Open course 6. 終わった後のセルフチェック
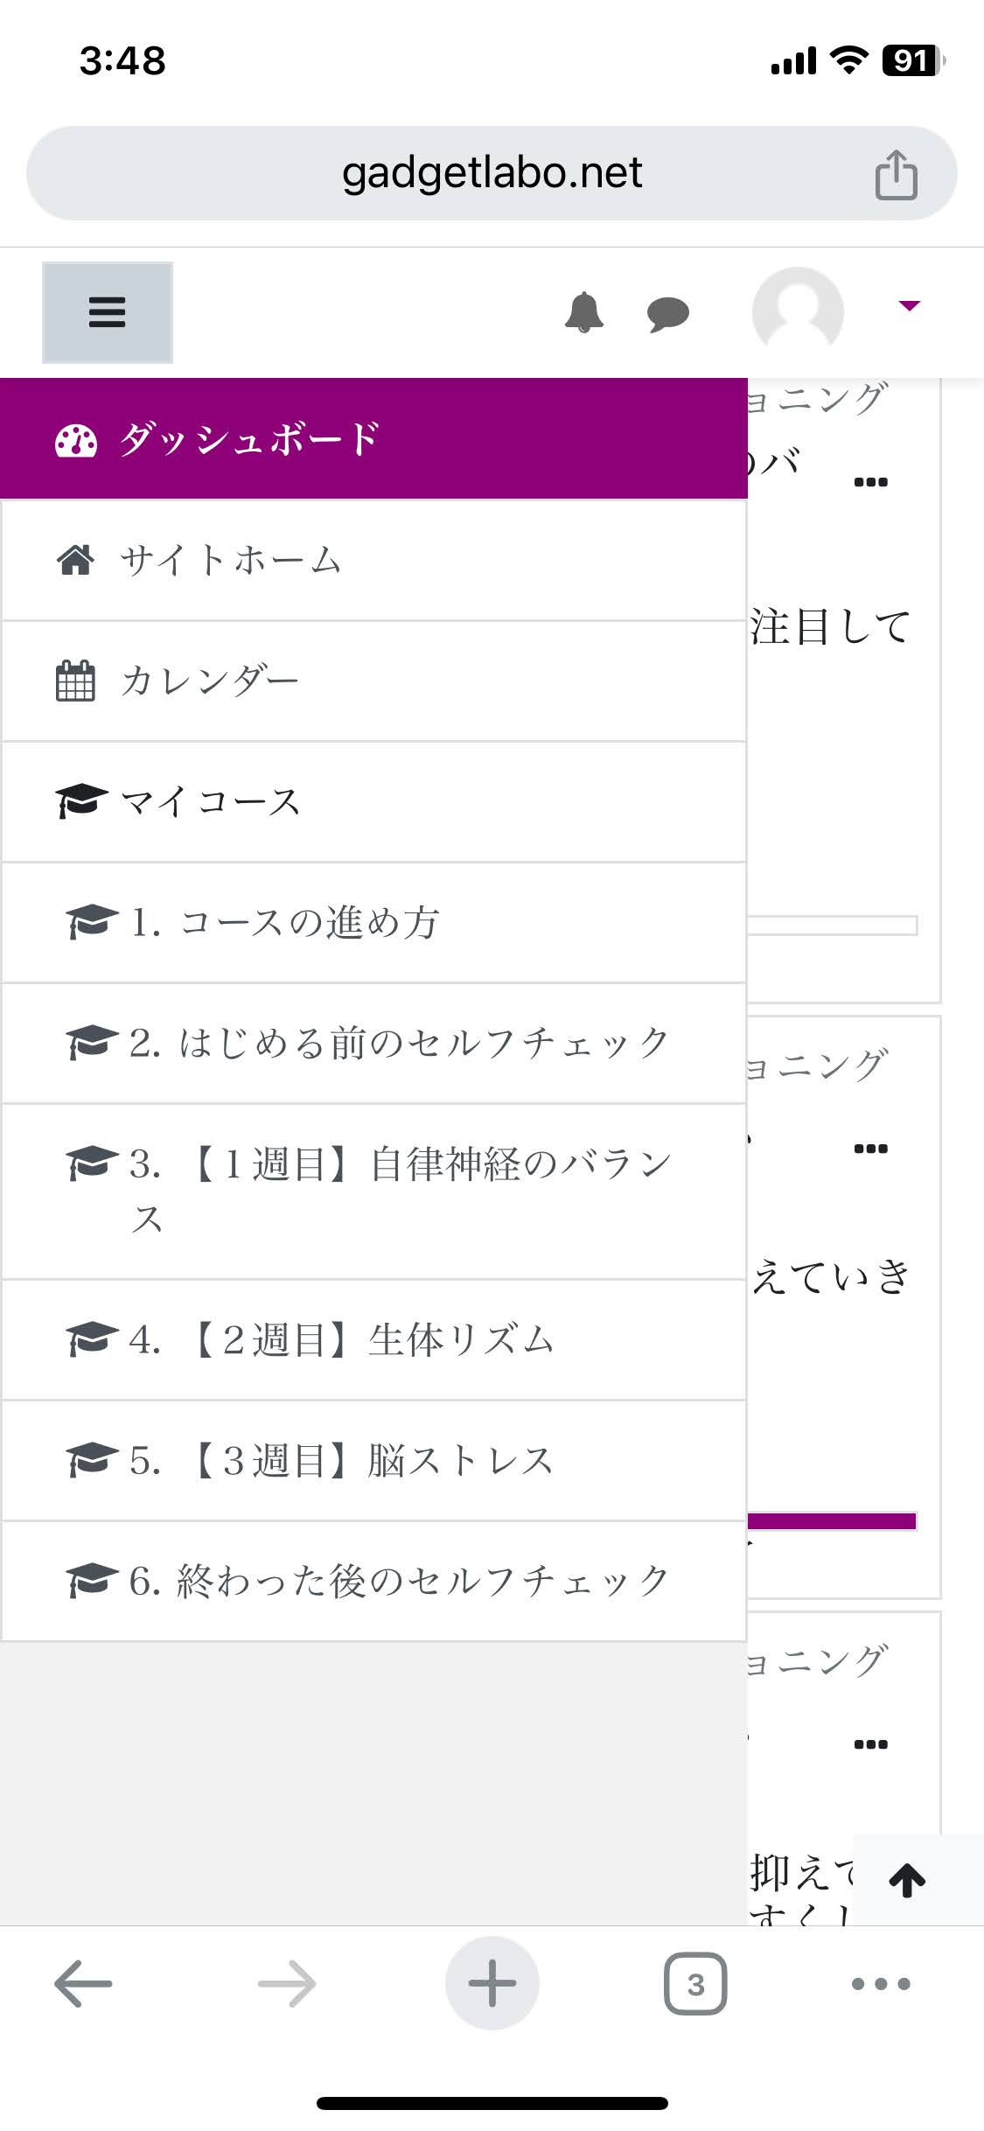The image size is (984, 2131). (x=373, y=1582)
